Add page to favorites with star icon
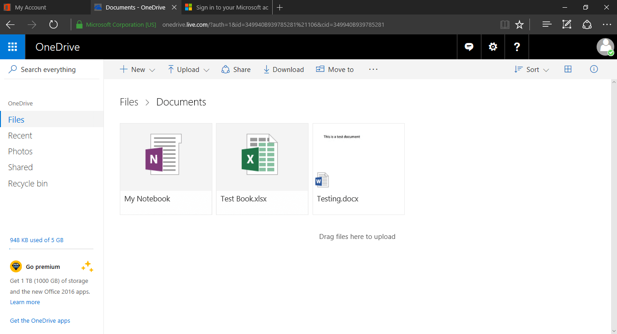This screenshot has width=617, height=334. (x=519, y=24)
